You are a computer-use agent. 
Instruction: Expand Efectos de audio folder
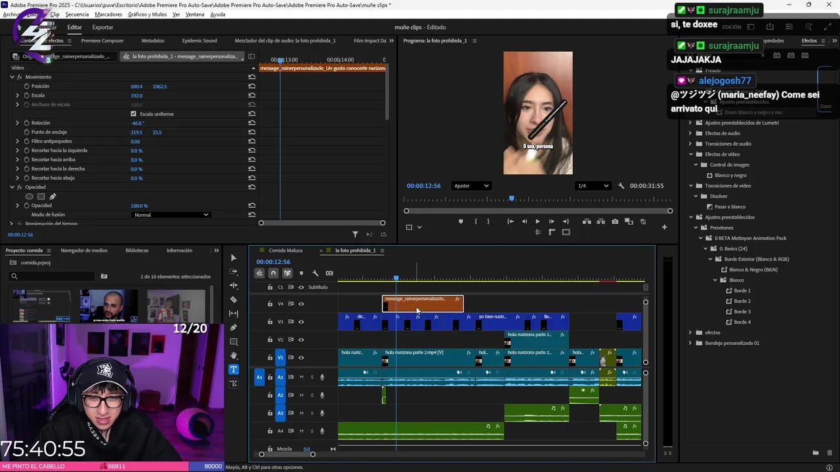690,133
